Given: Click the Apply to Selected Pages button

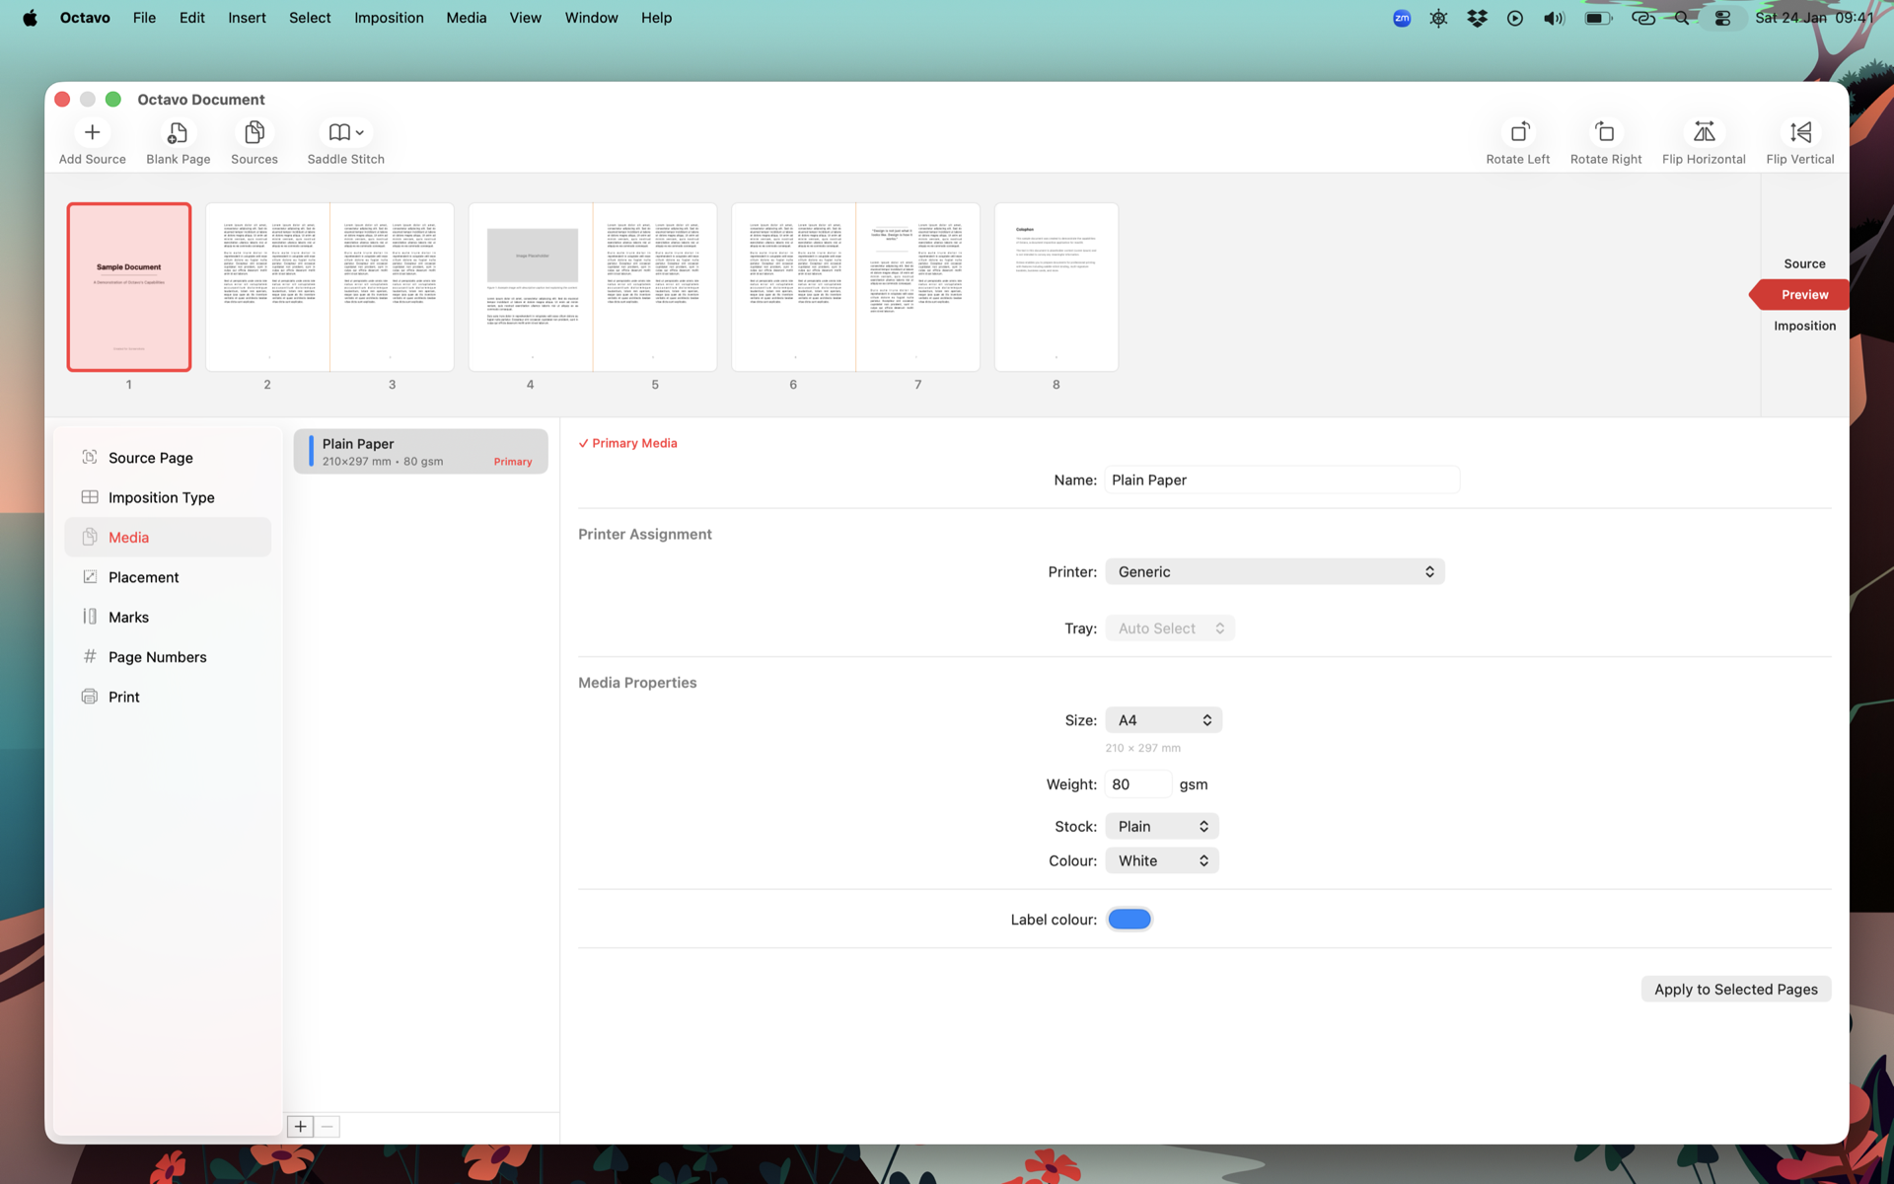Looking at the screenshot, I should [x=1735, y=989].
